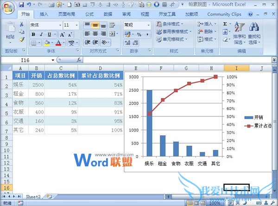278x206 pixels.
Task: Open the phonetic guide (变) button
Action: click(x=71, y=43)
